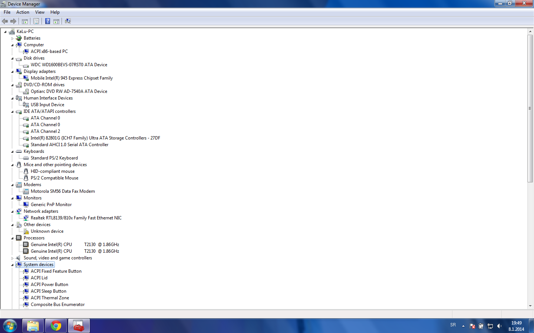Select the 'ATA Channel 2' entry

45,131
